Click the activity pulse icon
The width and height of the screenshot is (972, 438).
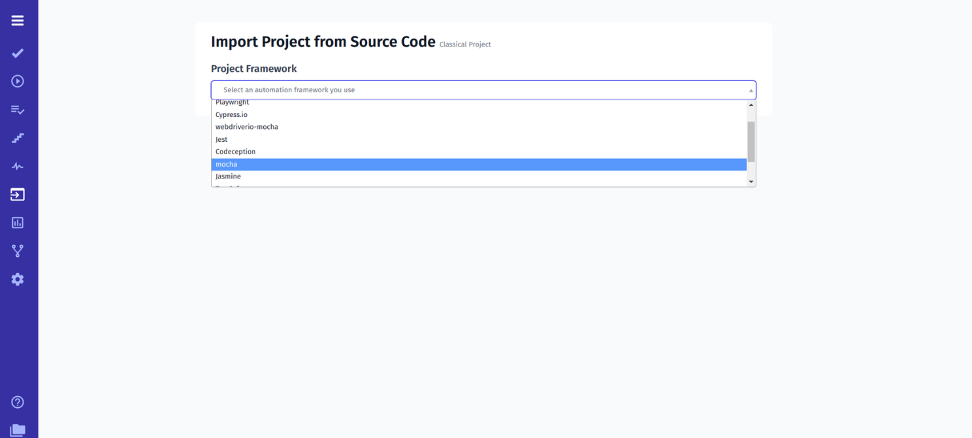coord(17,166)
